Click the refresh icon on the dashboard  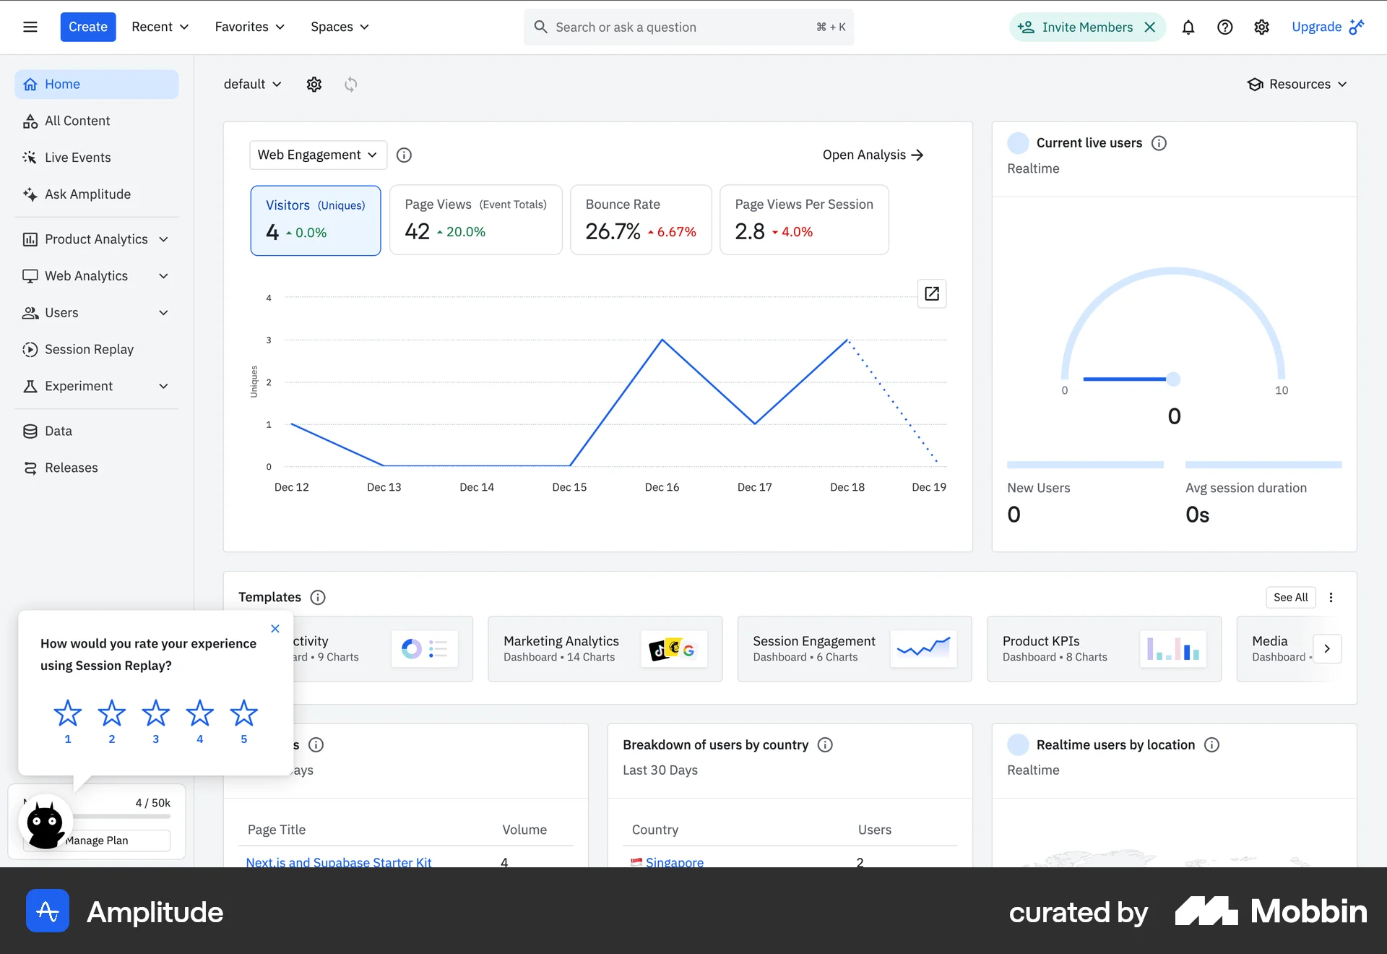click(x=350, y=85)
